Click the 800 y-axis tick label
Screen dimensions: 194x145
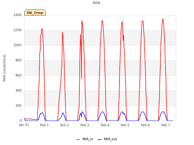18,60
